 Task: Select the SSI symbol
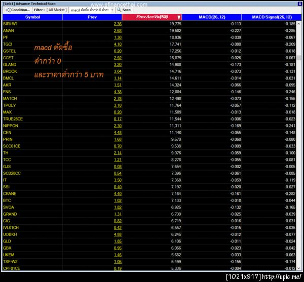[6, 187]
